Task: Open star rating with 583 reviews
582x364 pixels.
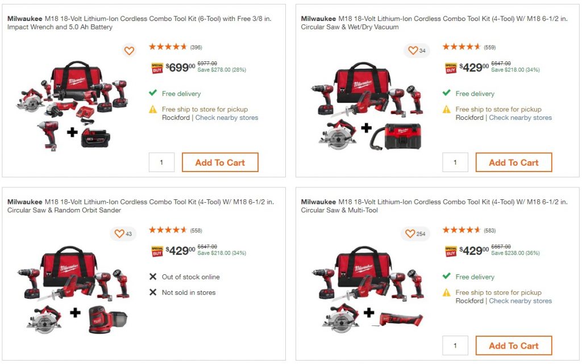Action: click(462, 230)
